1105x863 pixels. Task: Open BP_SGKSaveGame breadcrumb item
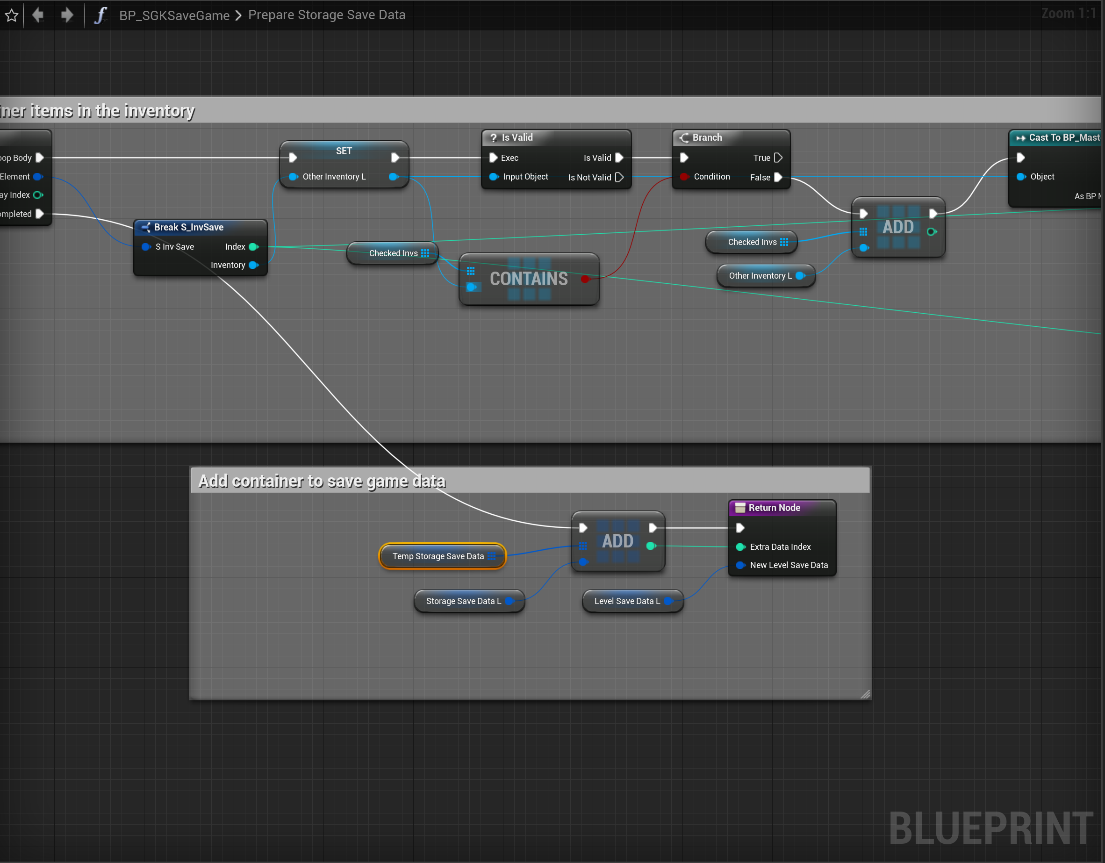pos(174,15)
